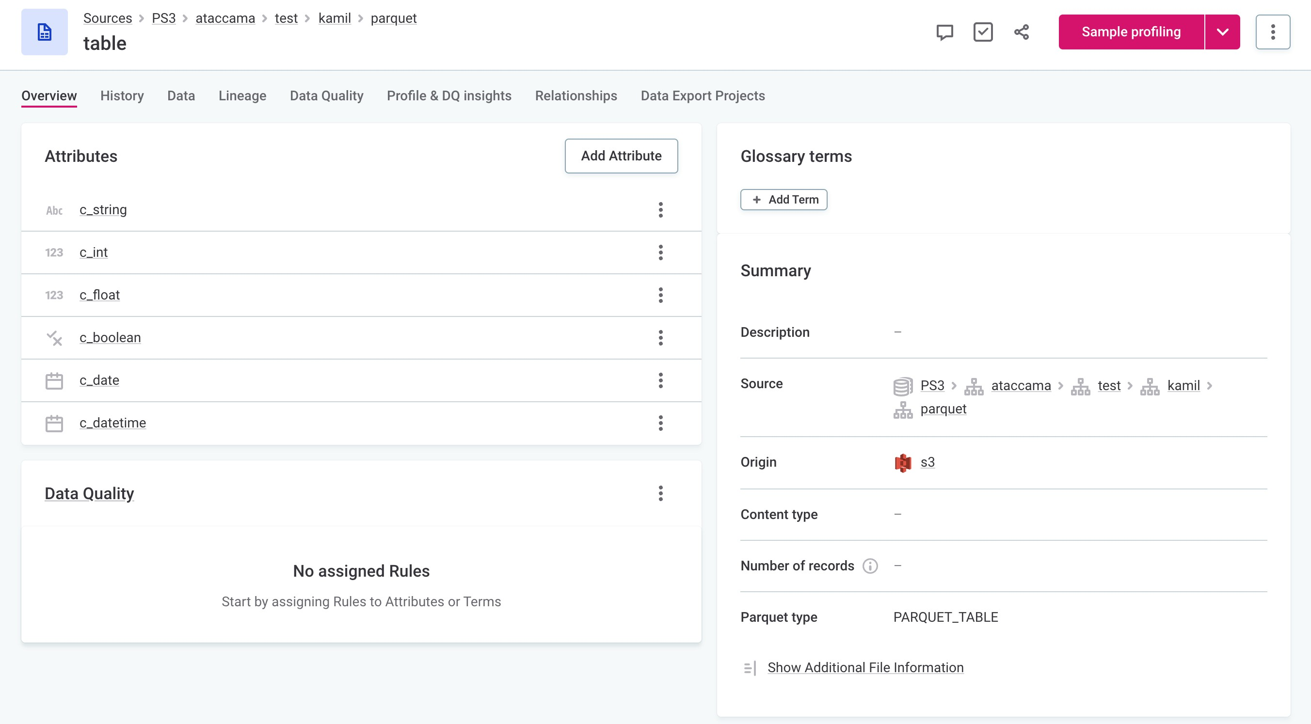Expand the Sample profiling dropdown arrow
The width and height of the screenshot is (1311, 724).
[x=1222, y=32]
